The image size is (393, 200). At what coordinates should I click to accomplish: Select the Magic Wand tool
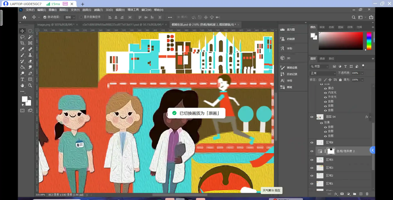[x=30, y=37]
